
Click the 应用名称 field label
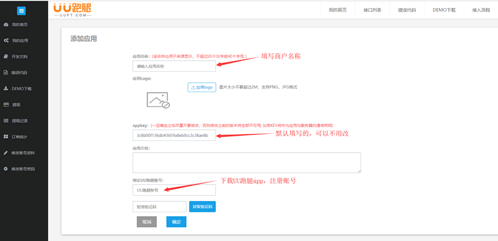142,56
